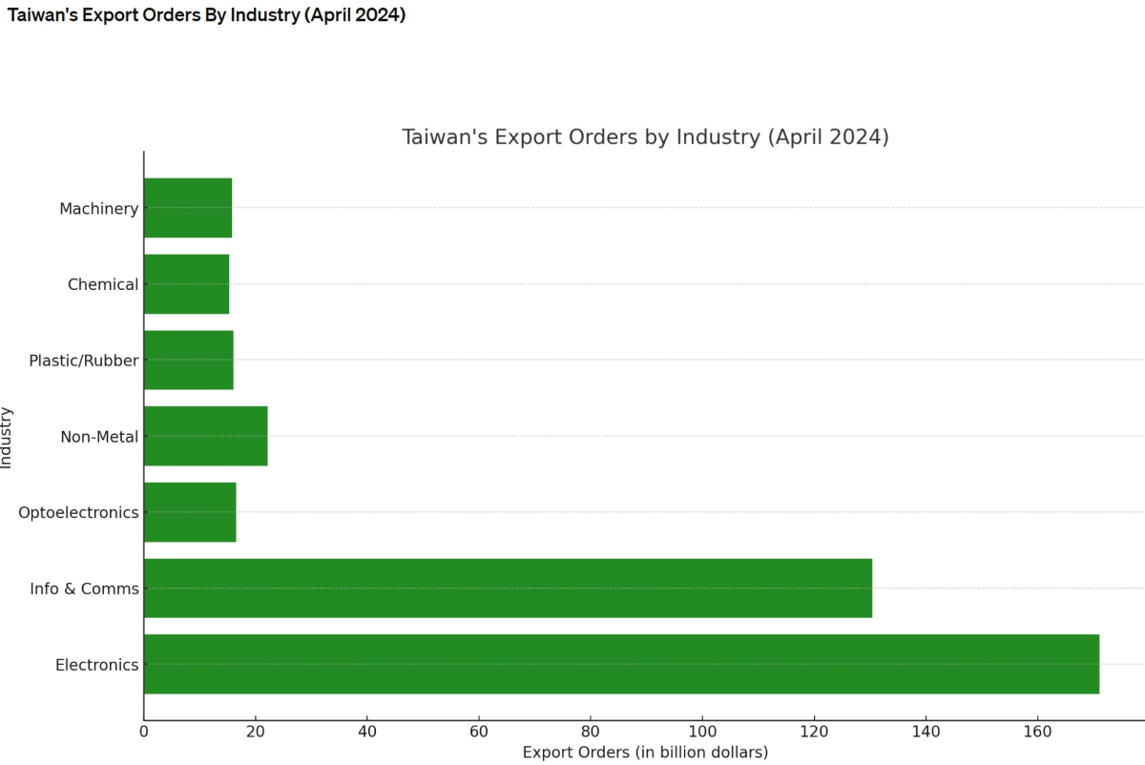Click the bold headline above the chart
1145x765 pixels.
click(207, 16)
